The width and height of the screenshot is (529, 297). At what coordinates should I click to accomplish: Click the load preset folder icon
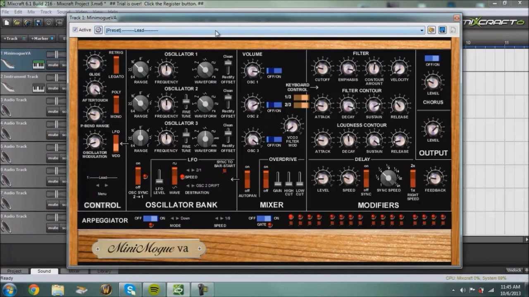(431, 30)
